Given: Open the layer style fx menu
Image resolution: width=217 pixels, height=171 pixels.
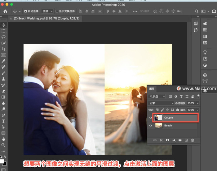Looking at the screenshot, I should pyautogui.click(x=161, y=140).
